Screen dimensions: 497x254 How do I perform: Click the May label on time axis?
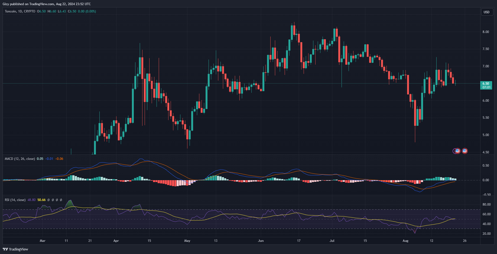(187, 241)
